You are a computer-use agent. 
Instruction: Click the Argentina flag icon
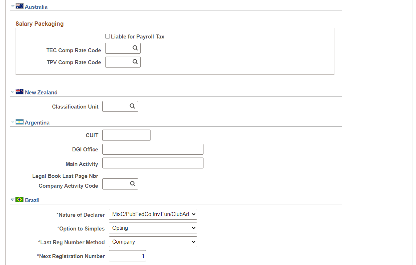[x=19, y=122]
